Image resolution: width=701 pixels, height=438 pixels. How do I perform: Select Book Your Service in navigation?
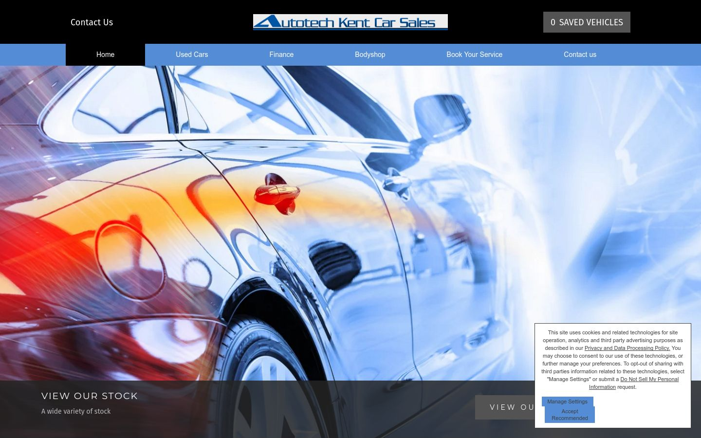tap(474, 55)
